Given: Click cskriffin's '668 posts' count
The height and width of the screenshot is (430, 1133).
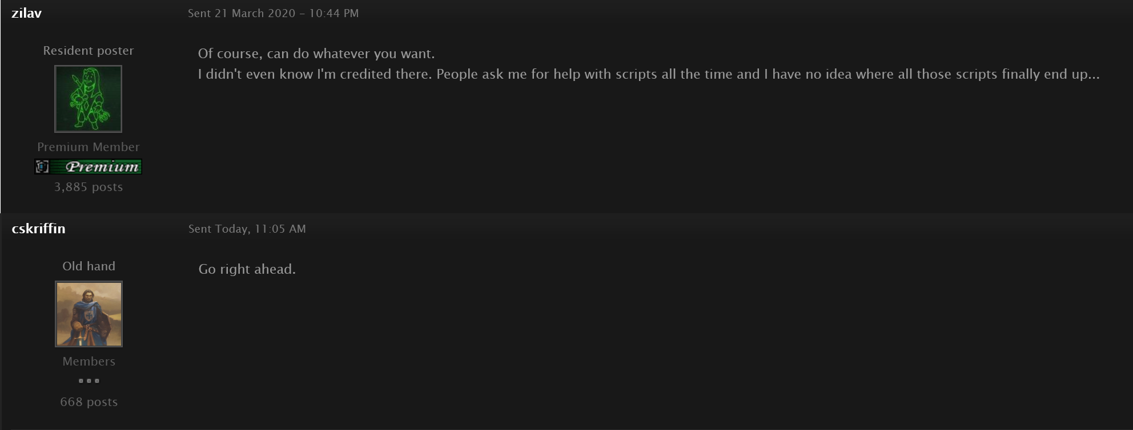Looking at the screenshot, I should coord(89,402).
